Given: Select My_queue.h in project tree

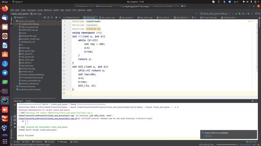Looking at the screenshot, I should (27, 54).
